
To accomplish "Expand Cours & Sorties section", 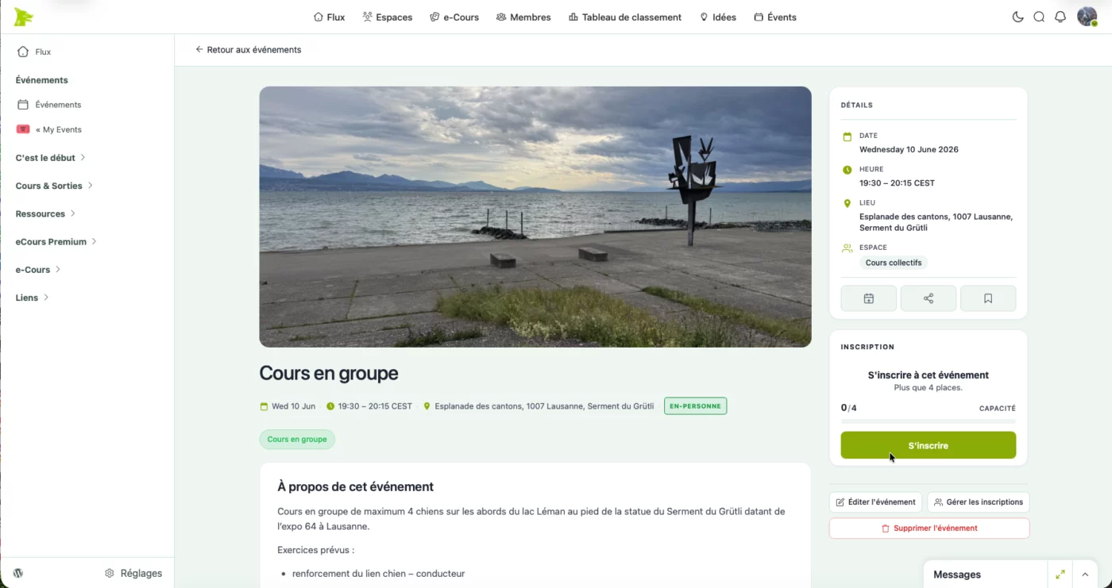I will click(x=54, y=186).
